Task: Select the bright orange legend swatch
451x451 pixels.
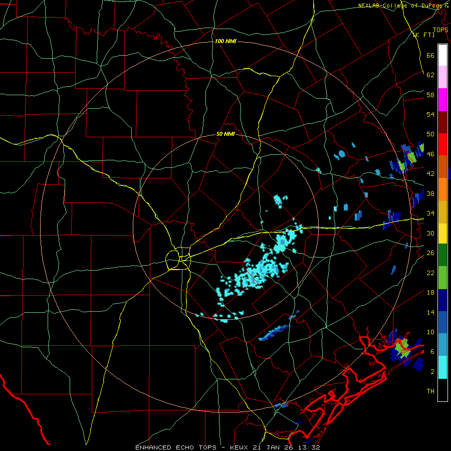Action: point(442,189)
